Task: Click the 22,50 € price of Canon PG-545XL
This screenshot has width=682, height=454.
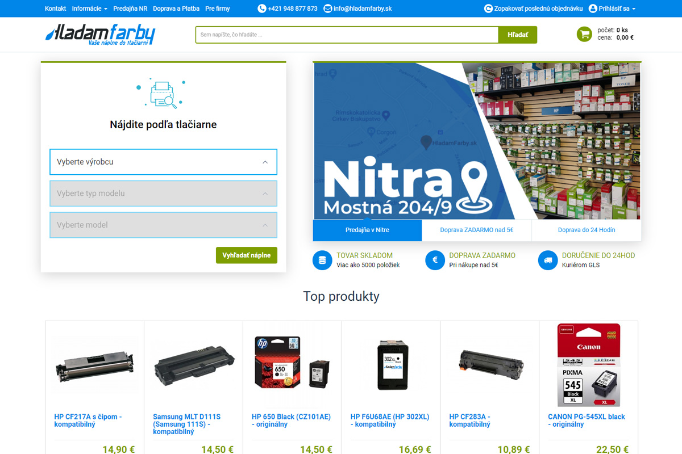Action: (613, 449)
